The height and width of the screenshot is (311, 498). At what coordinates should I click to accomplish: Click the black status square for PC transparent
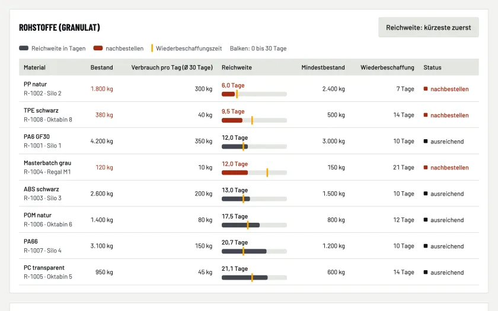pos(426,272)
